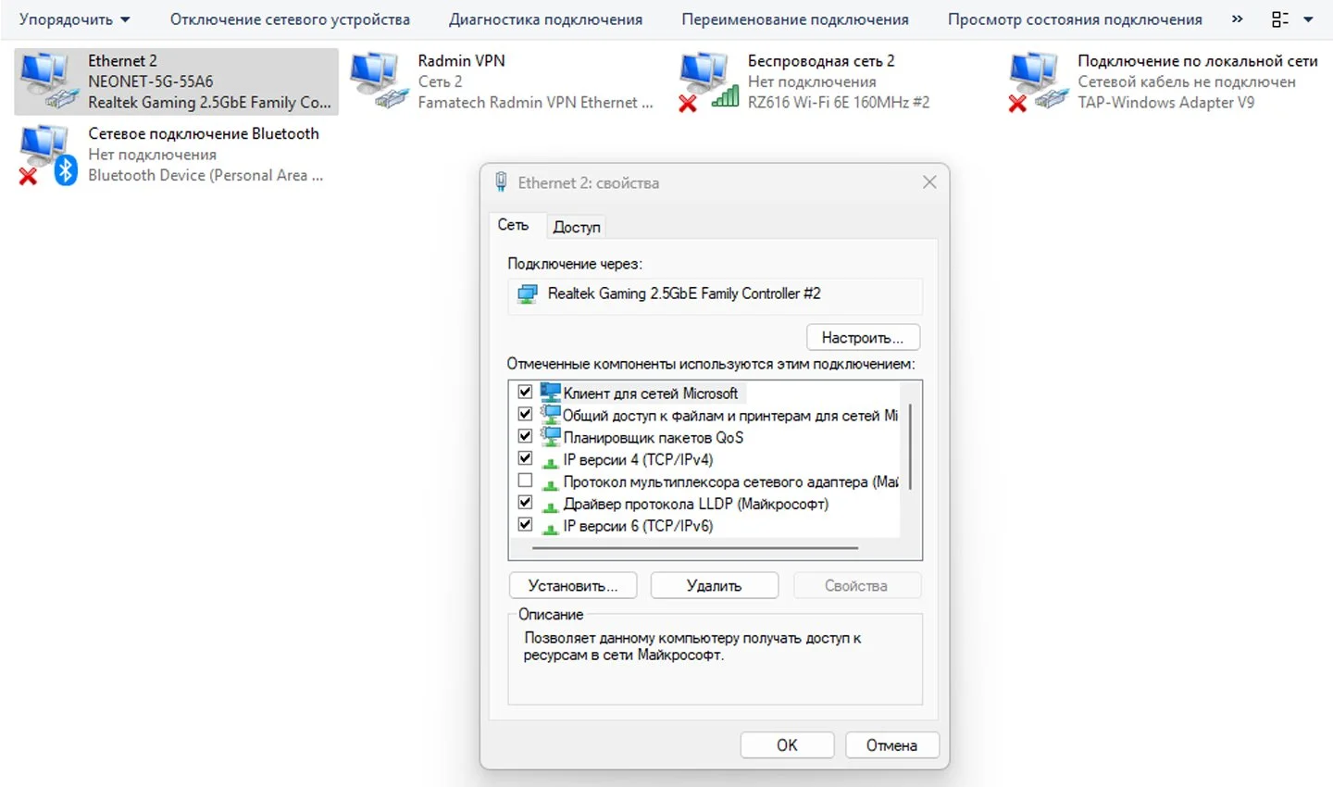Image resolution: width=1333 pixels, height=787 pixels.
Task: Click the Настроить... button
Action: (863, 338)
